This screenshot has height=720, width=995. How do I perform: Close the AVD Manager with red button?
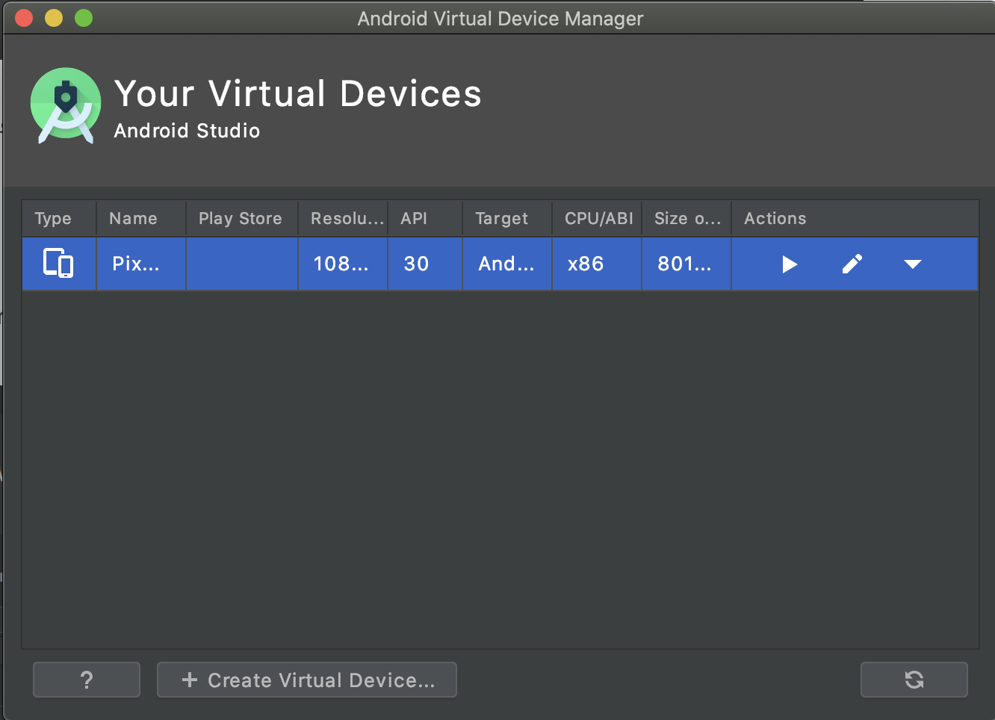pos(24,18)
